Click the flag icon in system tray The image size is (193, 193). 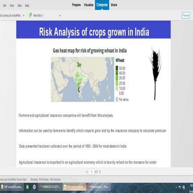pos(180,187)
